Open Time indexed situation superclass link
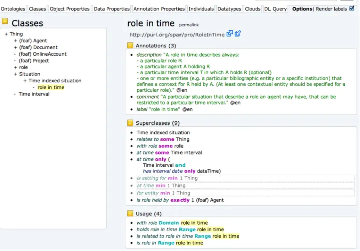 [163, 132]
